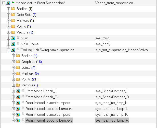Toggle lock icon beside Misc system
157x128 pixels.
[18, 38]
